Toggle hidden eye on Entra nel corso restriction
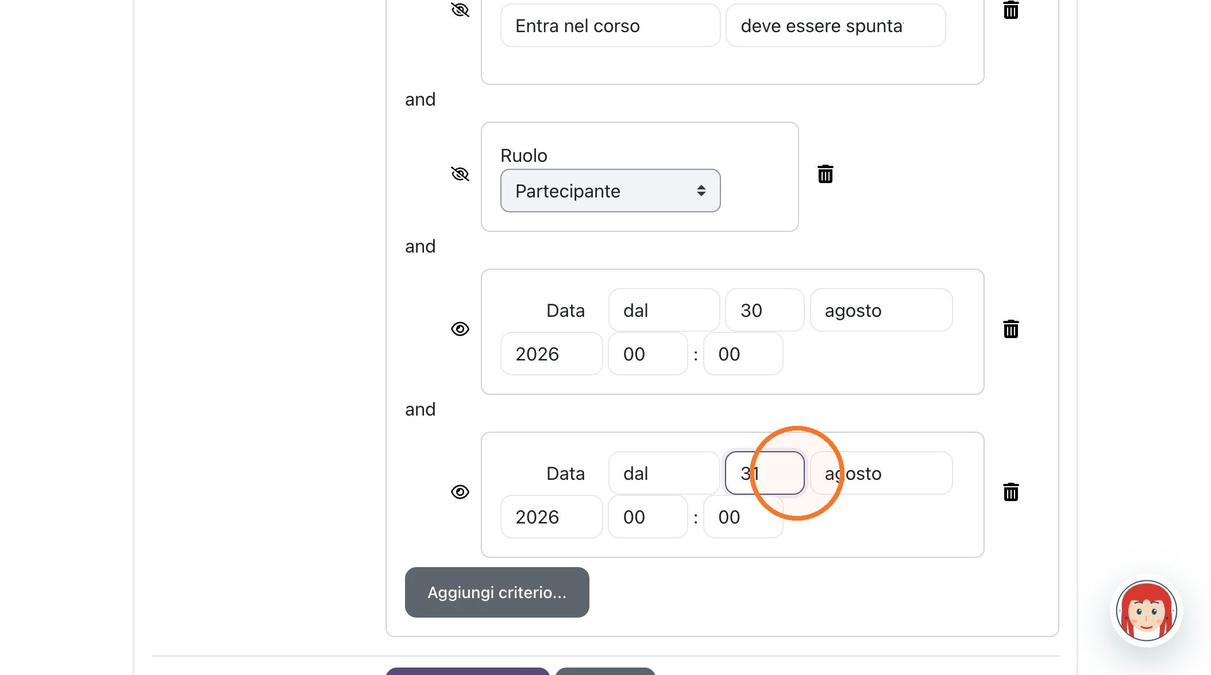Screen dimensions: 1211x675 460,10
